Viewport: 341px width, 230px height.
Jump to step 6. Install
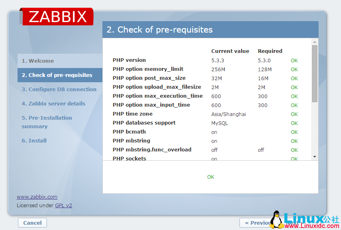[34, 140]
